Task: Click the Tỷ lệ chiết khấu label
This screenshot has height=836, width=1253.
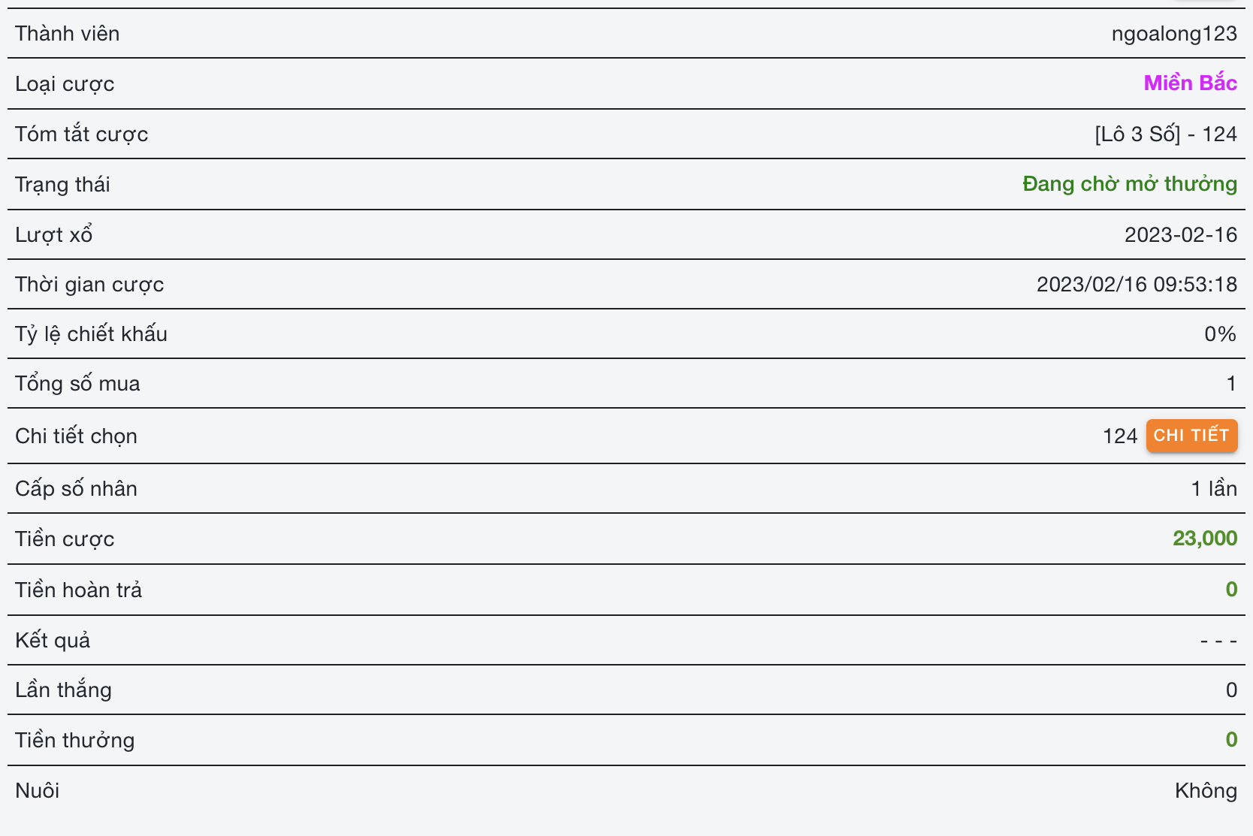Action: click(91, 334)
